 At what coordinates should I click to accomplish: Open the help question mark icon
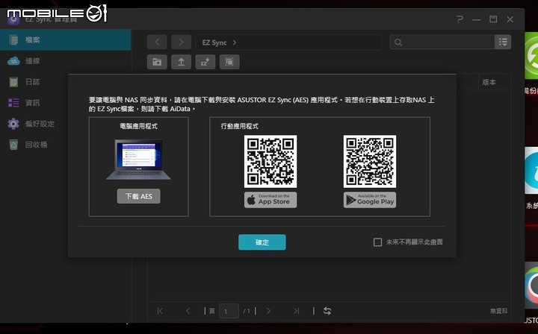point(460,19)
